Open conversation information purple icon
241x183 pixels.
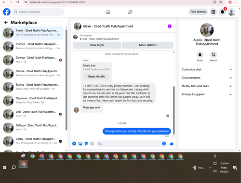170,26
